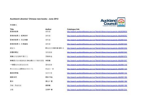Open catalogue link ending b2681097
The width and height of the screenshot is (141, 109).
tap(97, 60)
